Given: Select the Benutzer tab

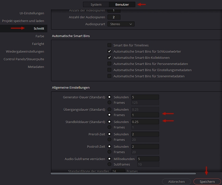Looking at the screenshot, I should click(122, 5).
